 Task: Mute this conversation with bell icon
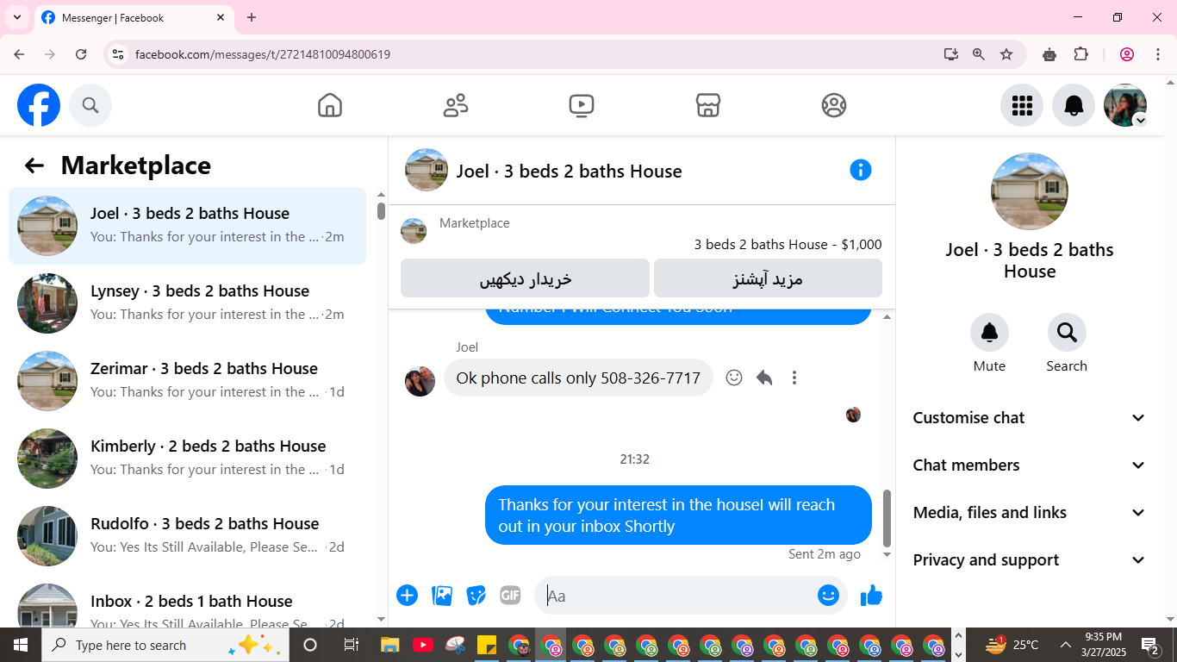989,332
